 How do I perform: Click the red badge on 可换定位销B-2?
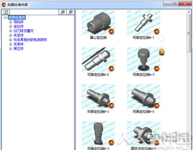pyautogui.click(x=157, y=105)
